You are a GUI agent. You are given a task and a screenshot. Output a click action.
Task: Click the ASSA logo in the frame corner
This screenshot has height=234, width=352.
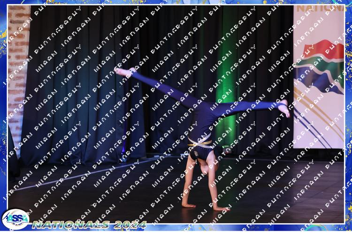[15, 219]
